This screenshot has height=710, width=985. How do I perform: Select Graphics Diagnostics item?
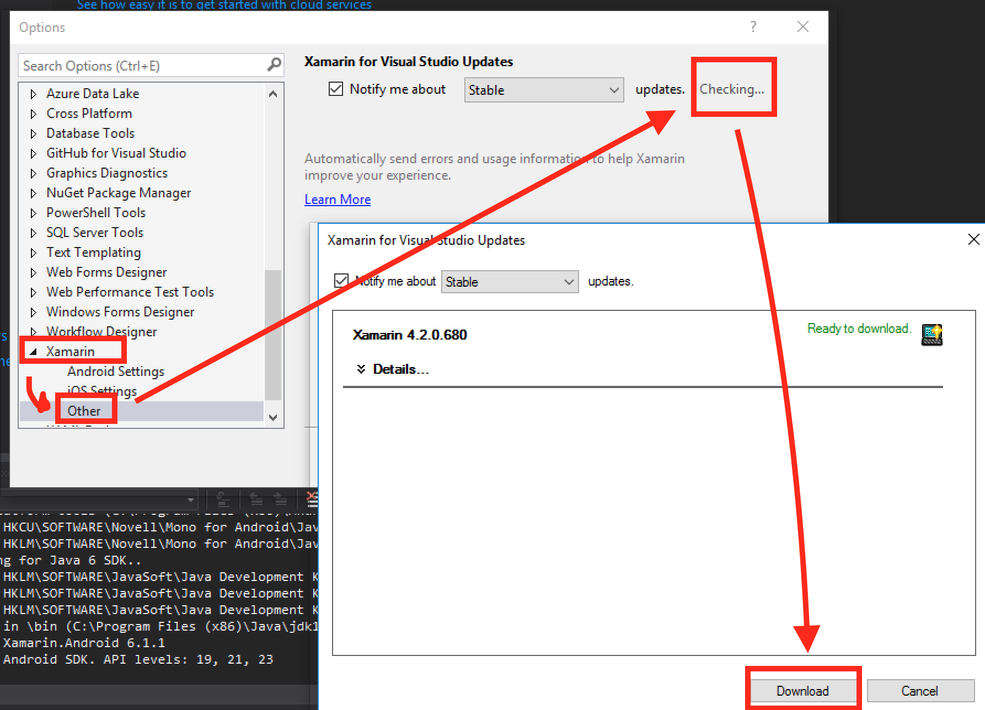[107, 173]
